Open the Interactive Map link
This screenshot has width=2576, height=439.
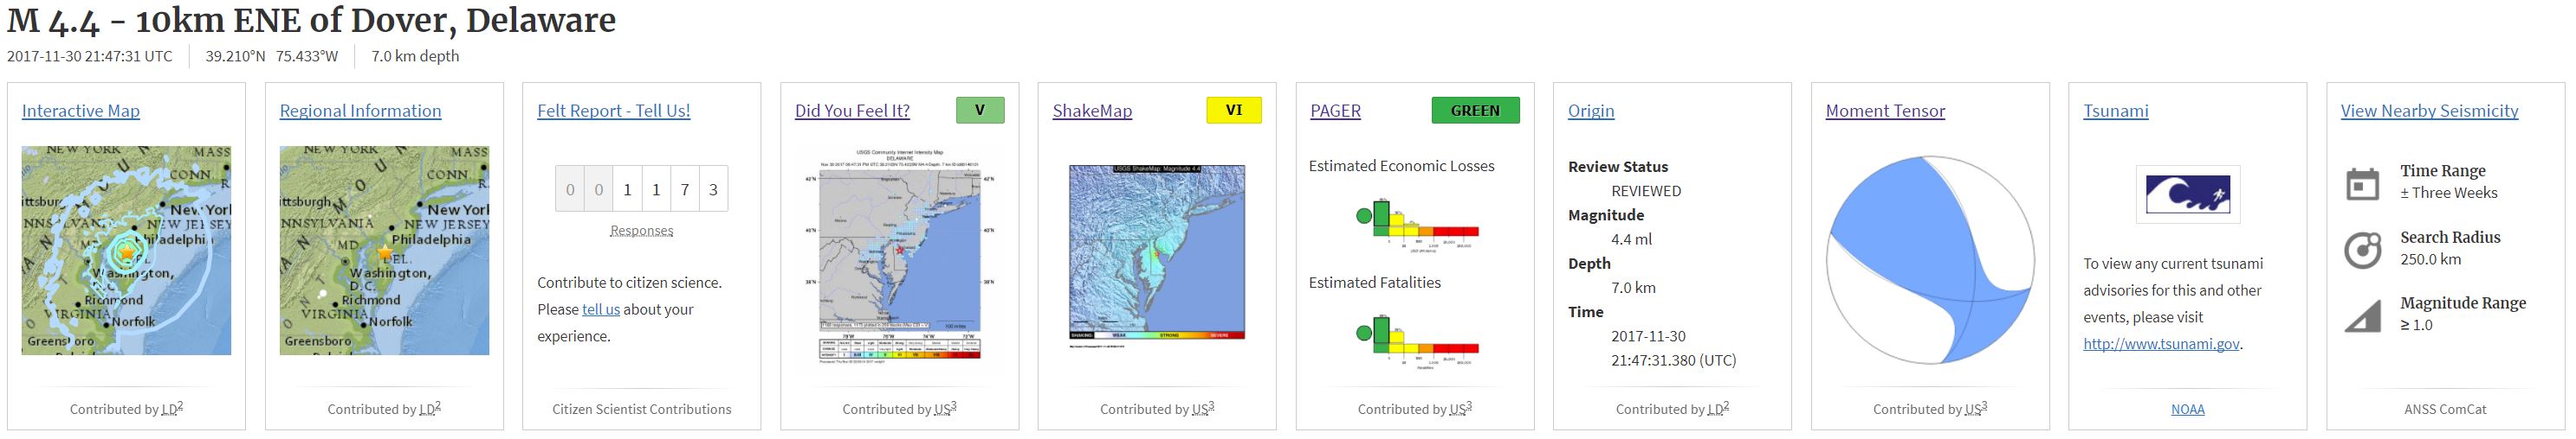(x=81, y=111)
